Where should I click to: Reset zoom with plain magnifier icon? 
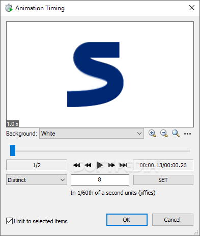coord(176,134)
